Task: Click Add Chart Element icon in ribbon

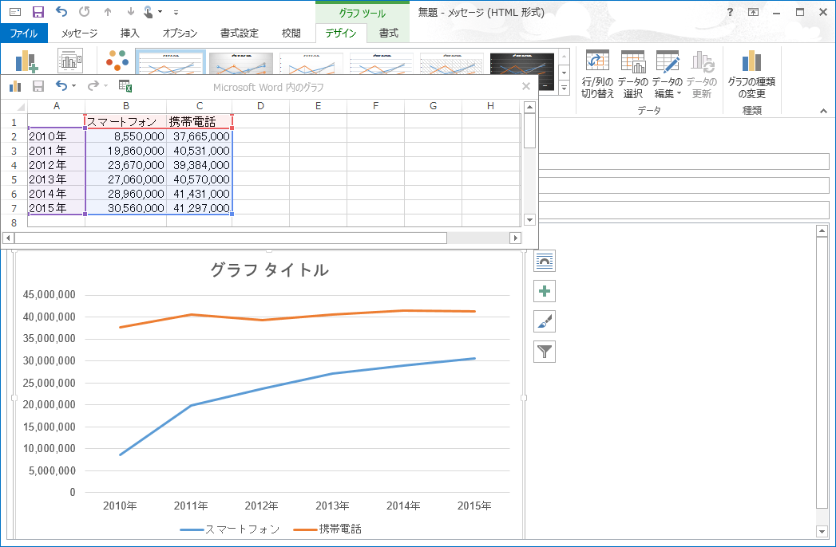Action: click(x=26, y=61)
